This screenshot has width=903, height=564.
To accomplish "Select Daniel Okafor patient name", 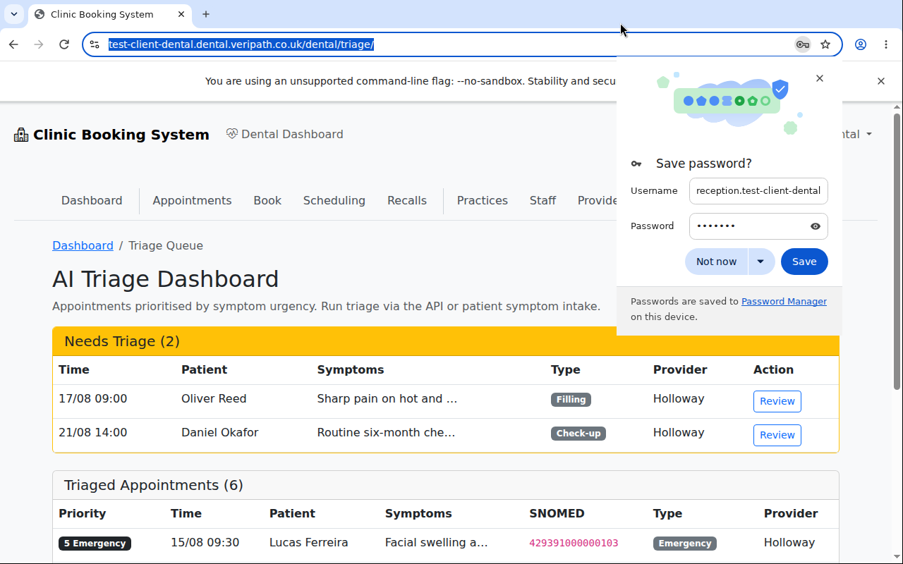I will 220,432.
